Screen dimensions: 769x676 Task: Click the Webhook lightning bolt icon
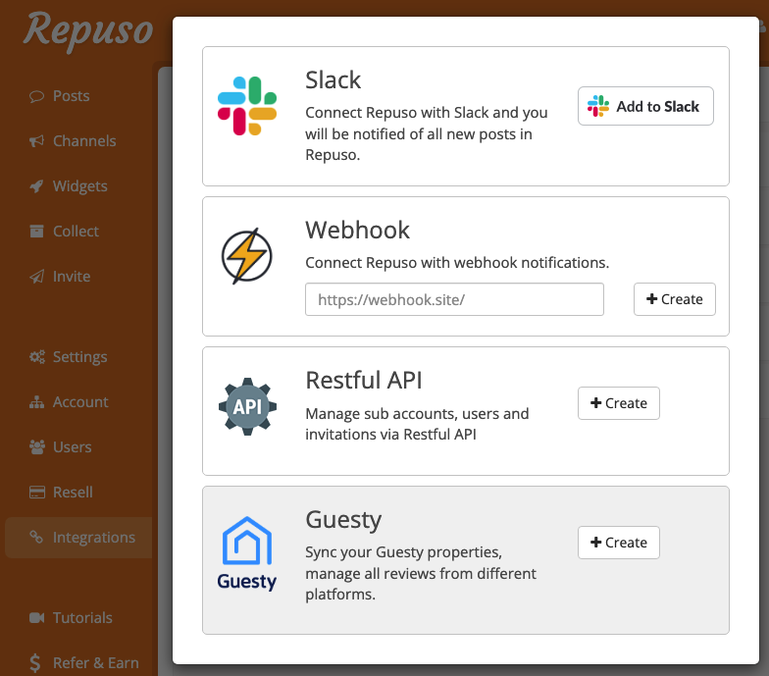[x=247, y=255]
